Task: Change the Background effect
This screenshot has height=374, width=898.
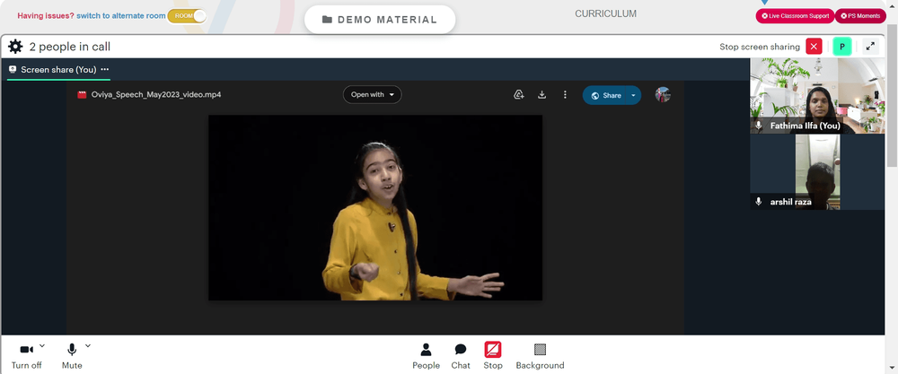Action: [x=540, y=356]
